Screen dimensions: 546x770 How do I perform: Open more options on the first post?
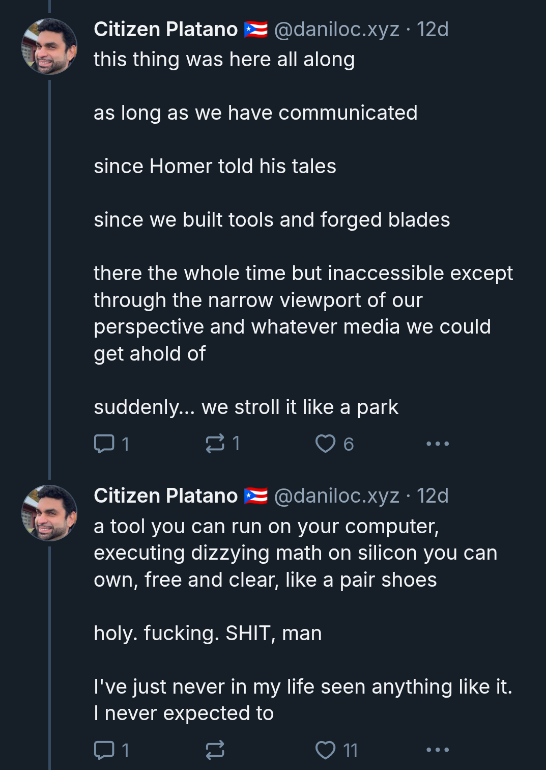click(438, 444)
